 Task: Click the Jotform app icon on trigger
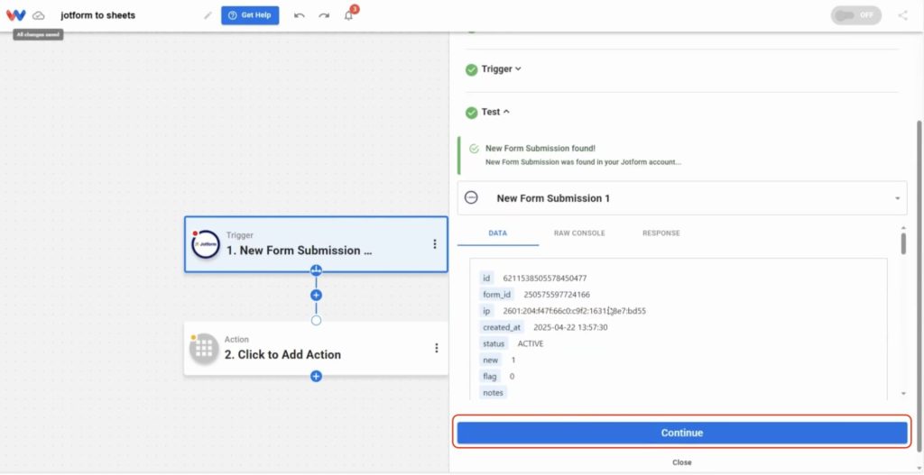[x=206, y=243]
